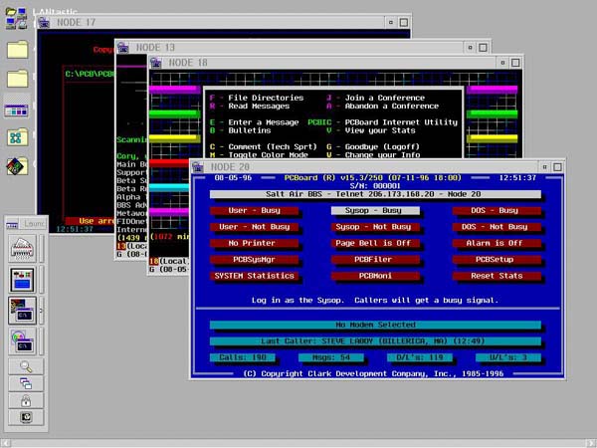Open drawer beside system setup LaunchPad icon
Screen dimensions: 597x448
(41, 280)
